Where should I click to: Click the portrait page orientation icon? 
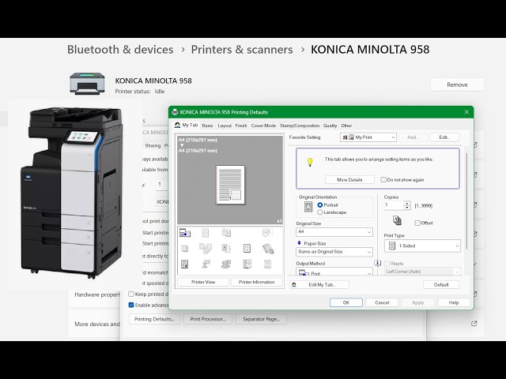click(x=308, y=207)
